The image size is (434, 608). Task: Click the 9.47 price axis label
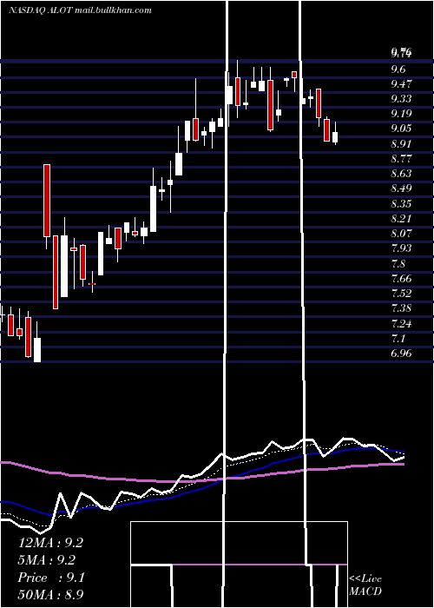[401, 83]
